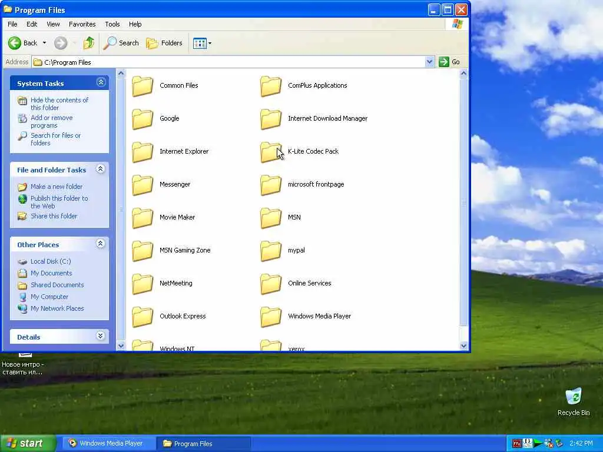Select the Recycle Bin desktop icon
Viewport: 603px width, 452px height.
(x=574, y=397)
